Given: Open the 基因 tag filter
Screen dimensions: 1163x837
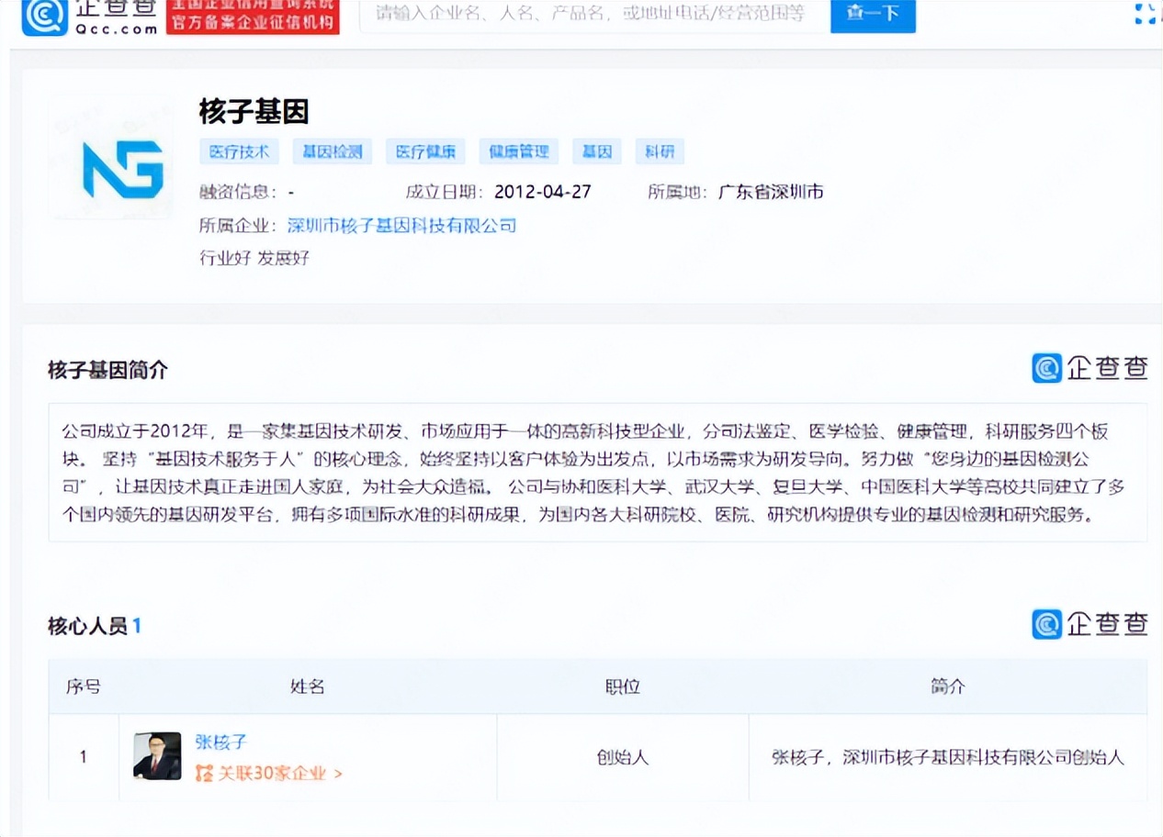Looking at the screenshot, I should 596,151.
